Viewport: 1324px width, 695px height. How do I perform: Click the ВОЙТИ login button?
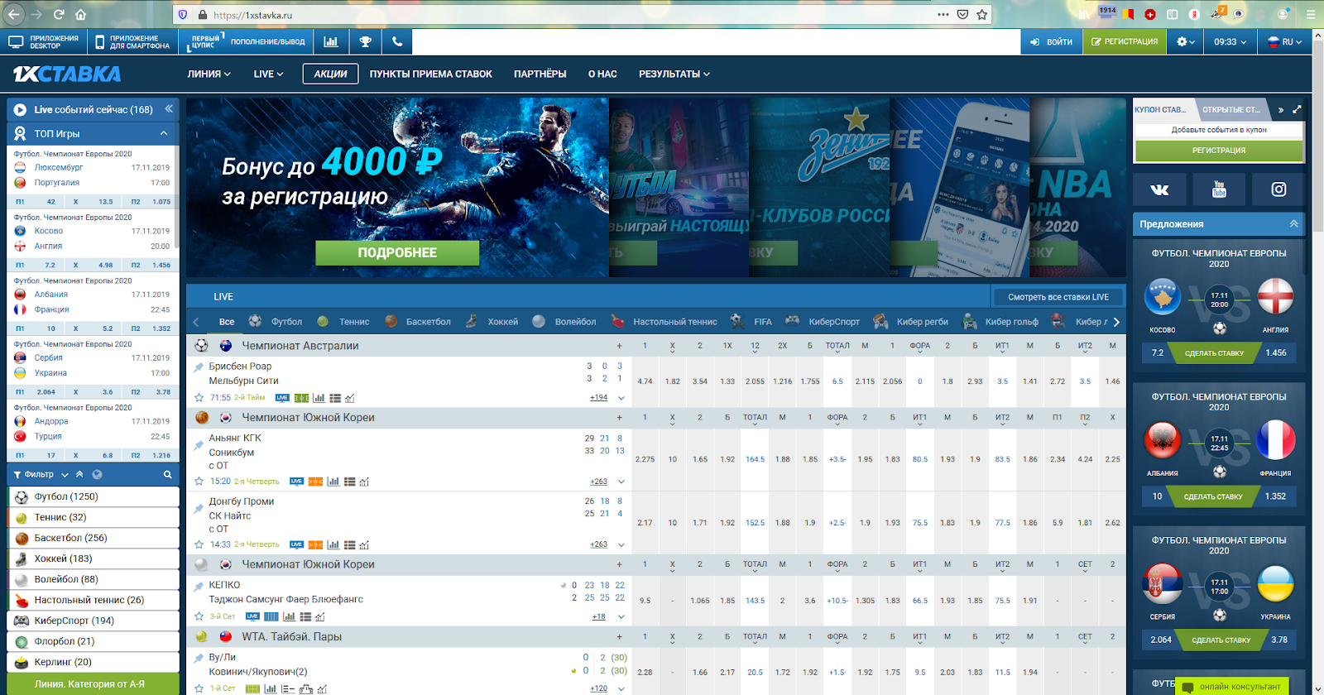pyautogui.click(x=1051, y=41)
